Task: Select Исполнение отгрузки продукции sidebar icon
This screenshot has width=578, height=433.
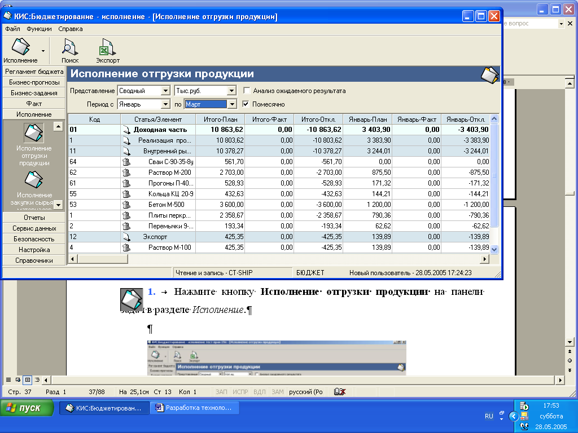Action: 33,134
